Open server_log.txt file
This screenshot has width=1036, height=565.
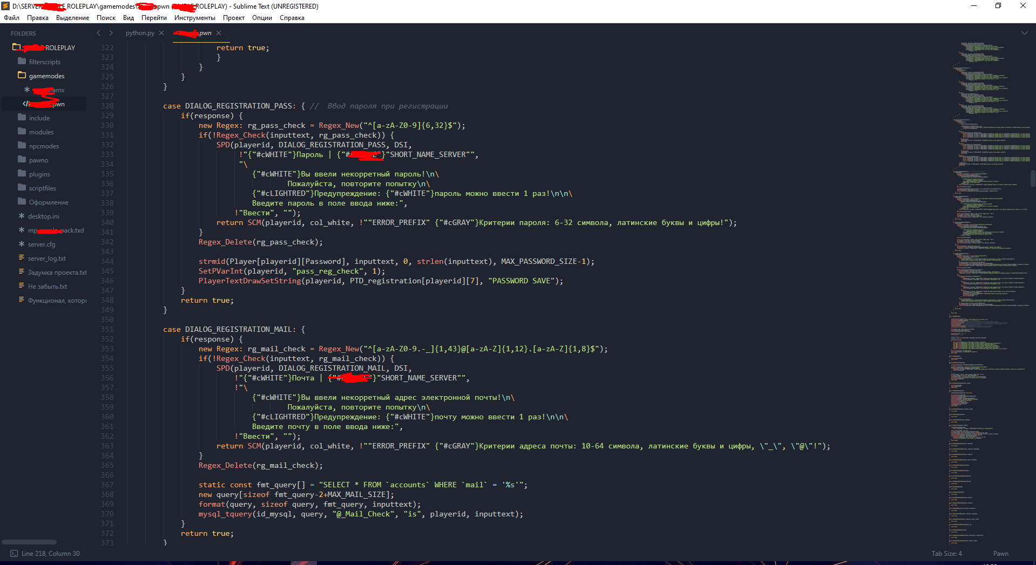click(46, 258)
